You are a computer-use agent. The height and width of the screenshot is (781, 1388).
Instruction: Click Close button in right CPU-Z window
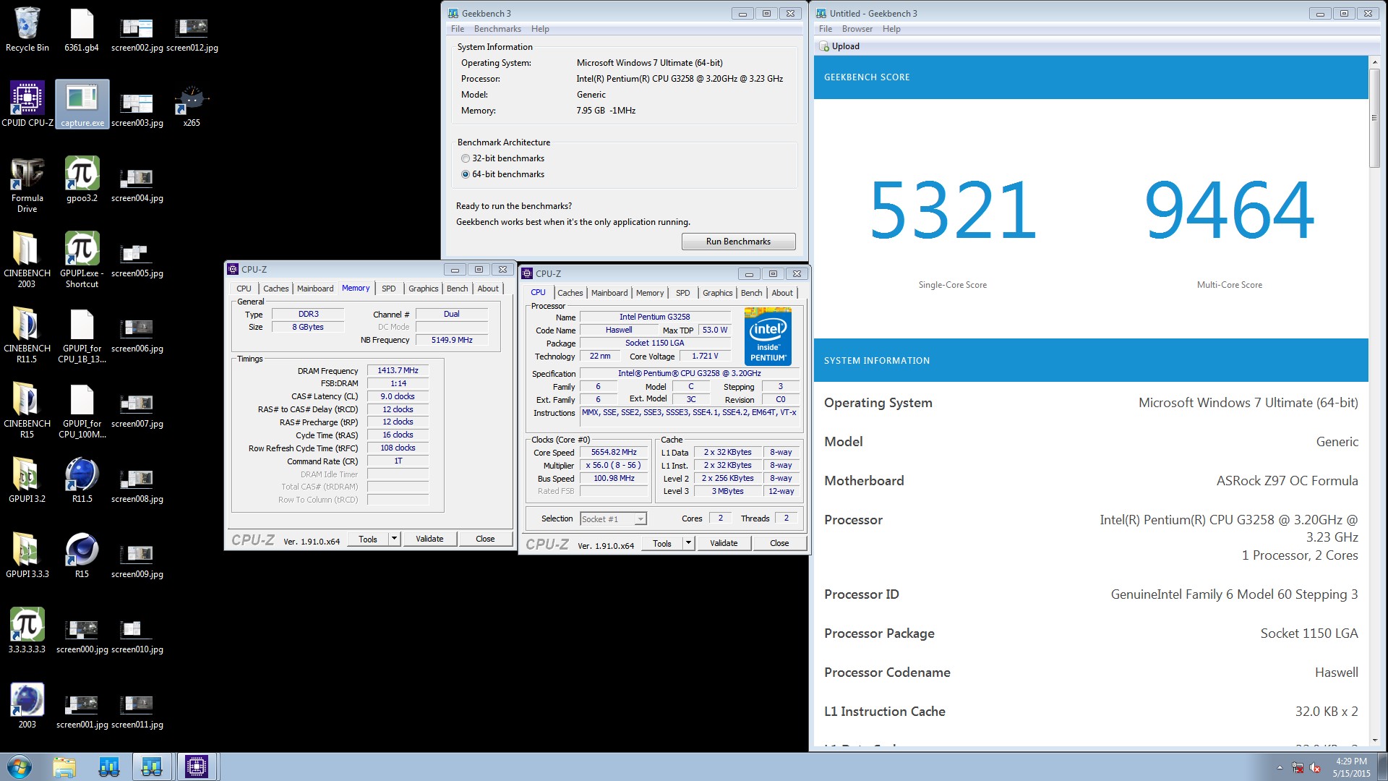click(779, 543)
